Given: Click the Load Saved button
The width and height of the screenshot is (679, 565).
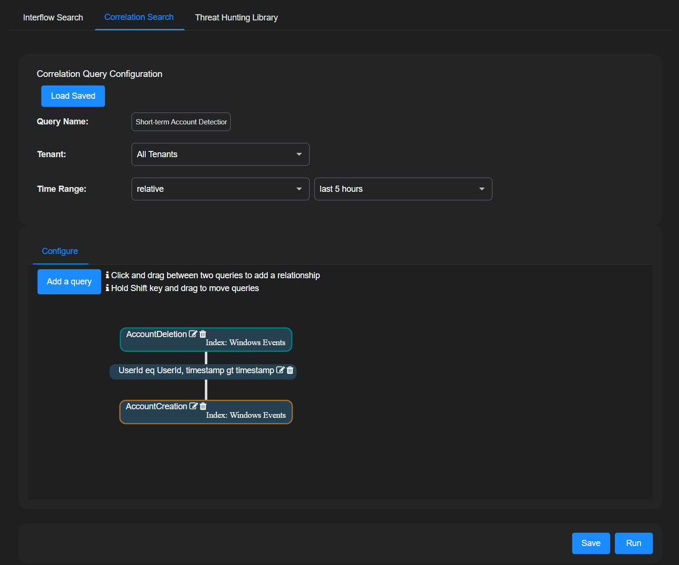Looking at the screenshot, I should [73, 96].
